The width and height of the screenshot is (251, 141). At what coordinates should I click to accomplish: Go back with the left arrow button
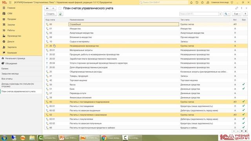[47, 8]
